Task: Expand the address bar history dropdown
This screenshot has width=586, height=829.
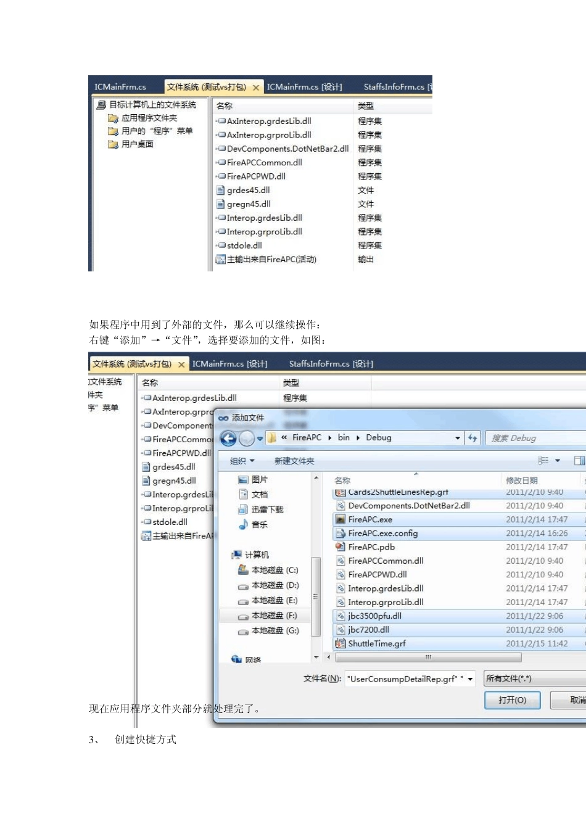Action: (458, 438)
